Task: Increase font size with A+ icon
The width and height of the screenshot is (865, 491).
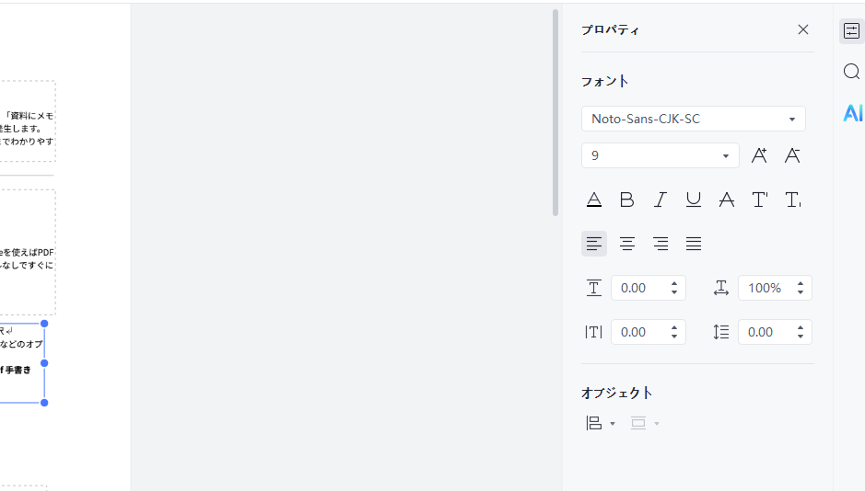Action: click(x=759, y=155)
